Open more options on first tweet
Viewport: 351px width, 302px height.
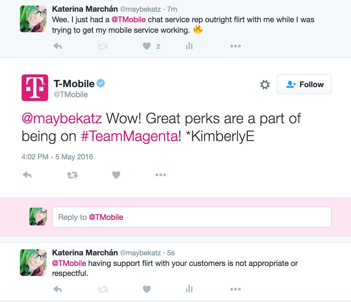(x=235, y=46)
